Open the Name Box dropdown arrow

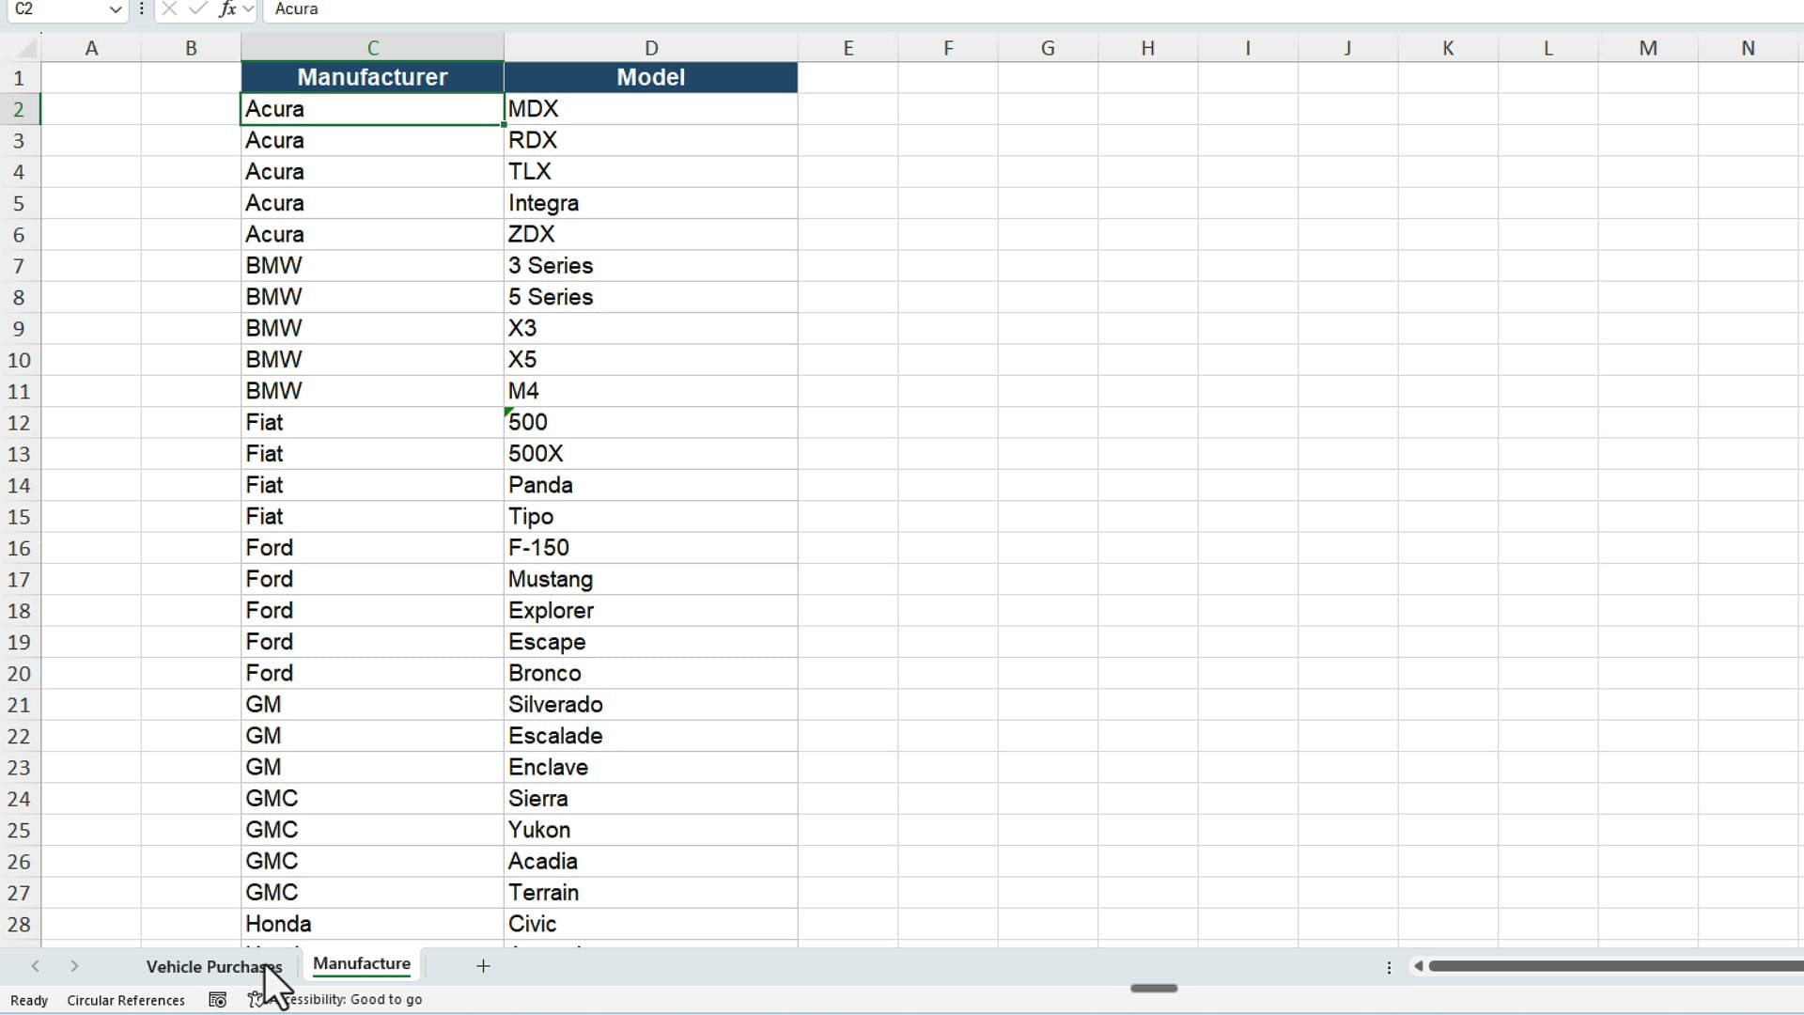115,9
